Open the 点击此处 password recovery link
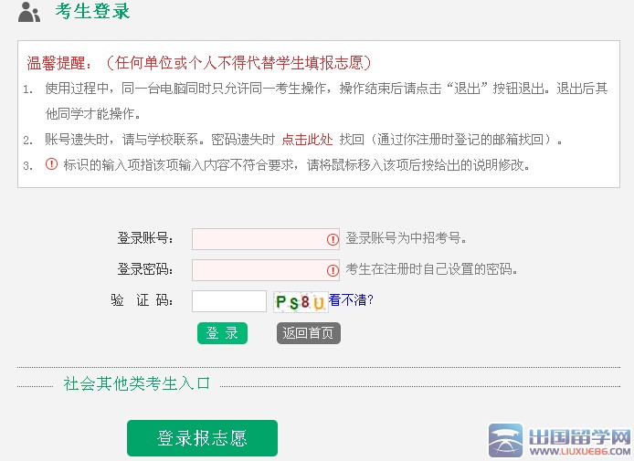634x461 pixels. click(307, 140)
